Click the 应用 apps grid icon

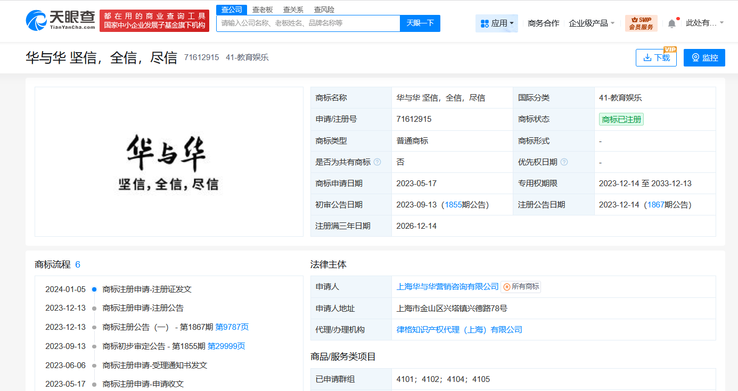(485, 23)
